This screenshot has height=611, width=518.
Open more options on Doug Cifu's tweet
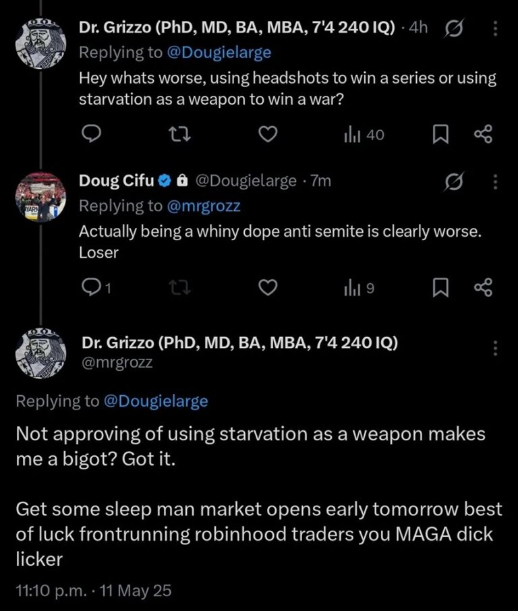(x=496, y=182)
